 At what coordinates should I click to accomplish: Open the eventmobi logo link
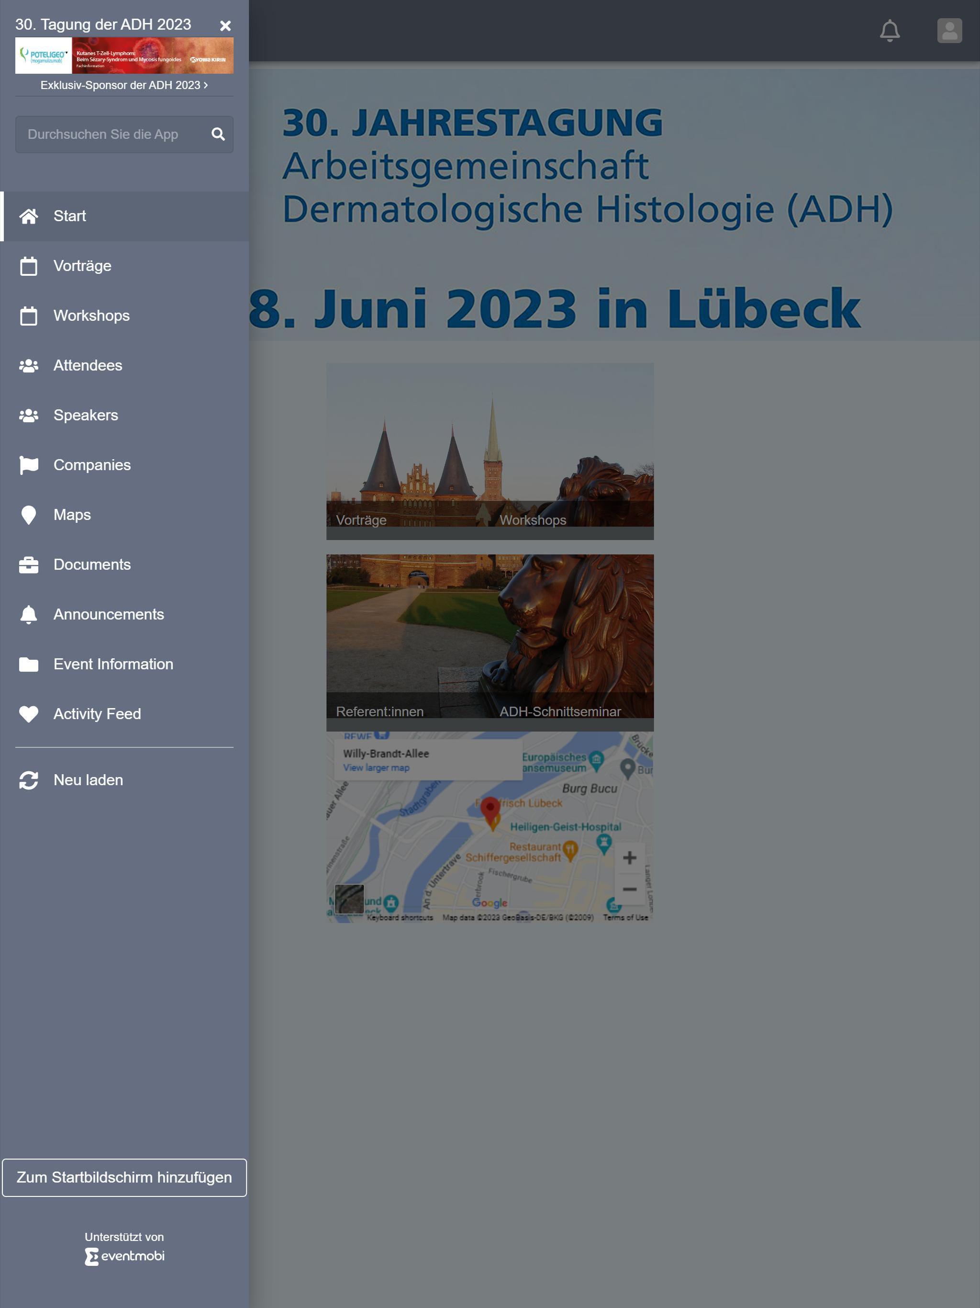[x=124, y=1256]
